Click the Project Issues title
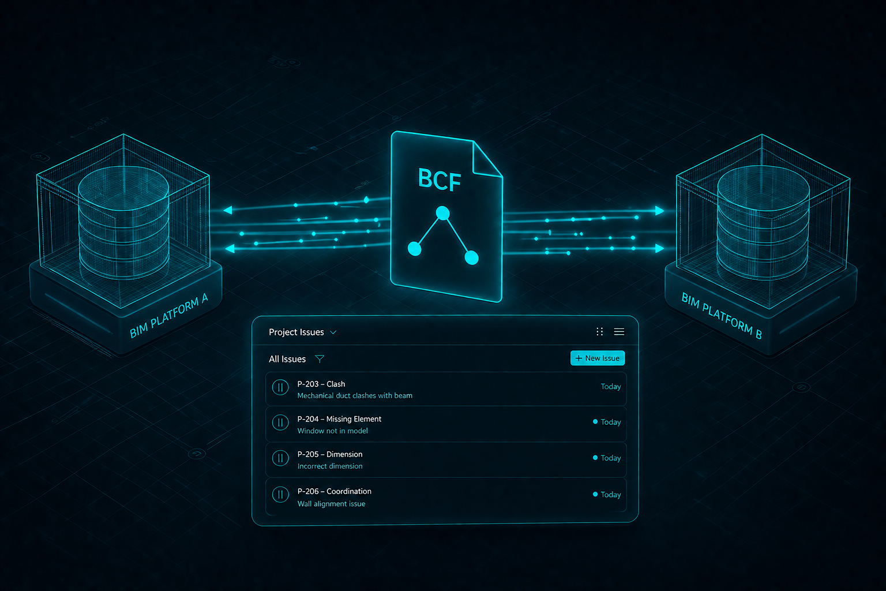 pos(296,332)
